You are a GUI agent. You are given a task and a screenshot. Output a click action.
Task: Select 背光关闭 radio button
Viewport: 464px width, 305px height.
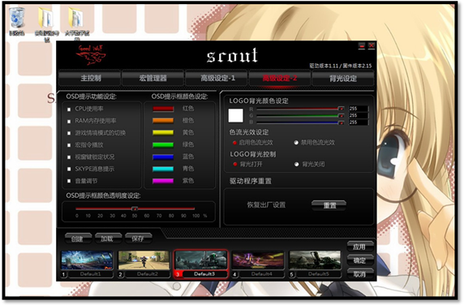point(297,164)
